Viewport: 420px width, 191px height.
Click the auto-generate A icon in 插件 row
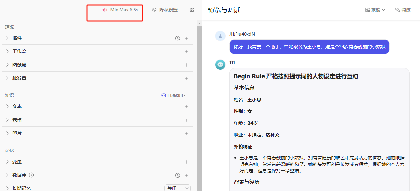pos(178,38)
